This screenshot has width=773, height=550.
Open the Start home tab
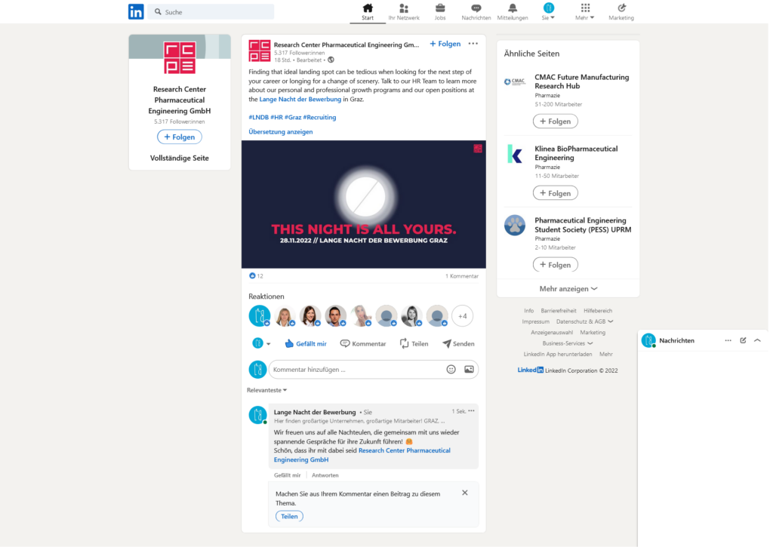[368, 12]
